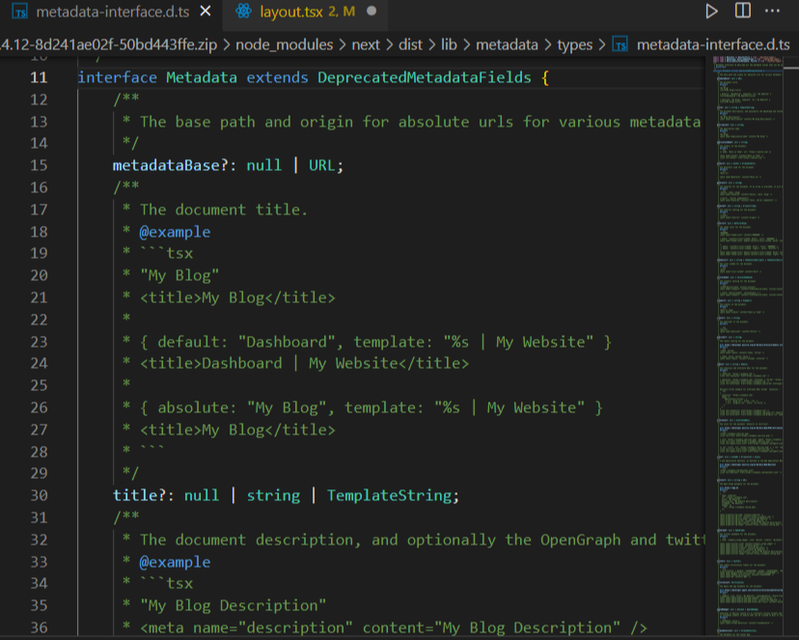Click line number 36 in the gutter
799x640 pixels.
pos(39,627)
